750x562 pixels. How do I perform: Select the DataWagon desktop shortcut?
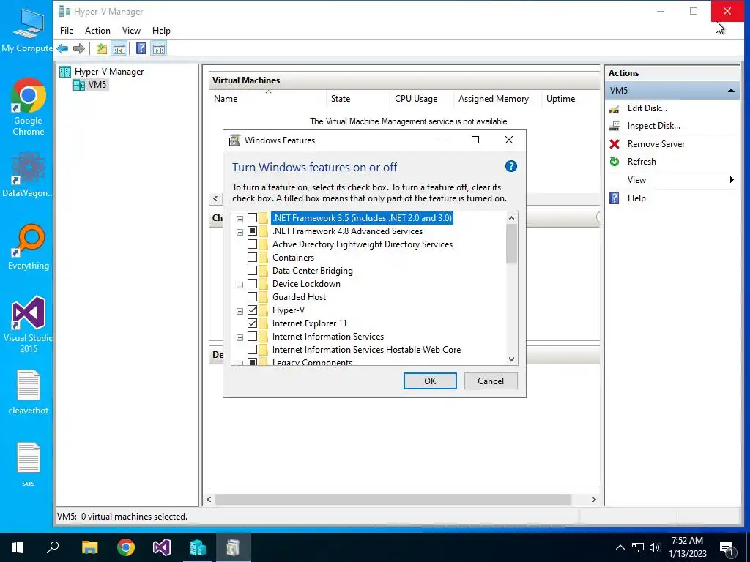pos(27,175)
